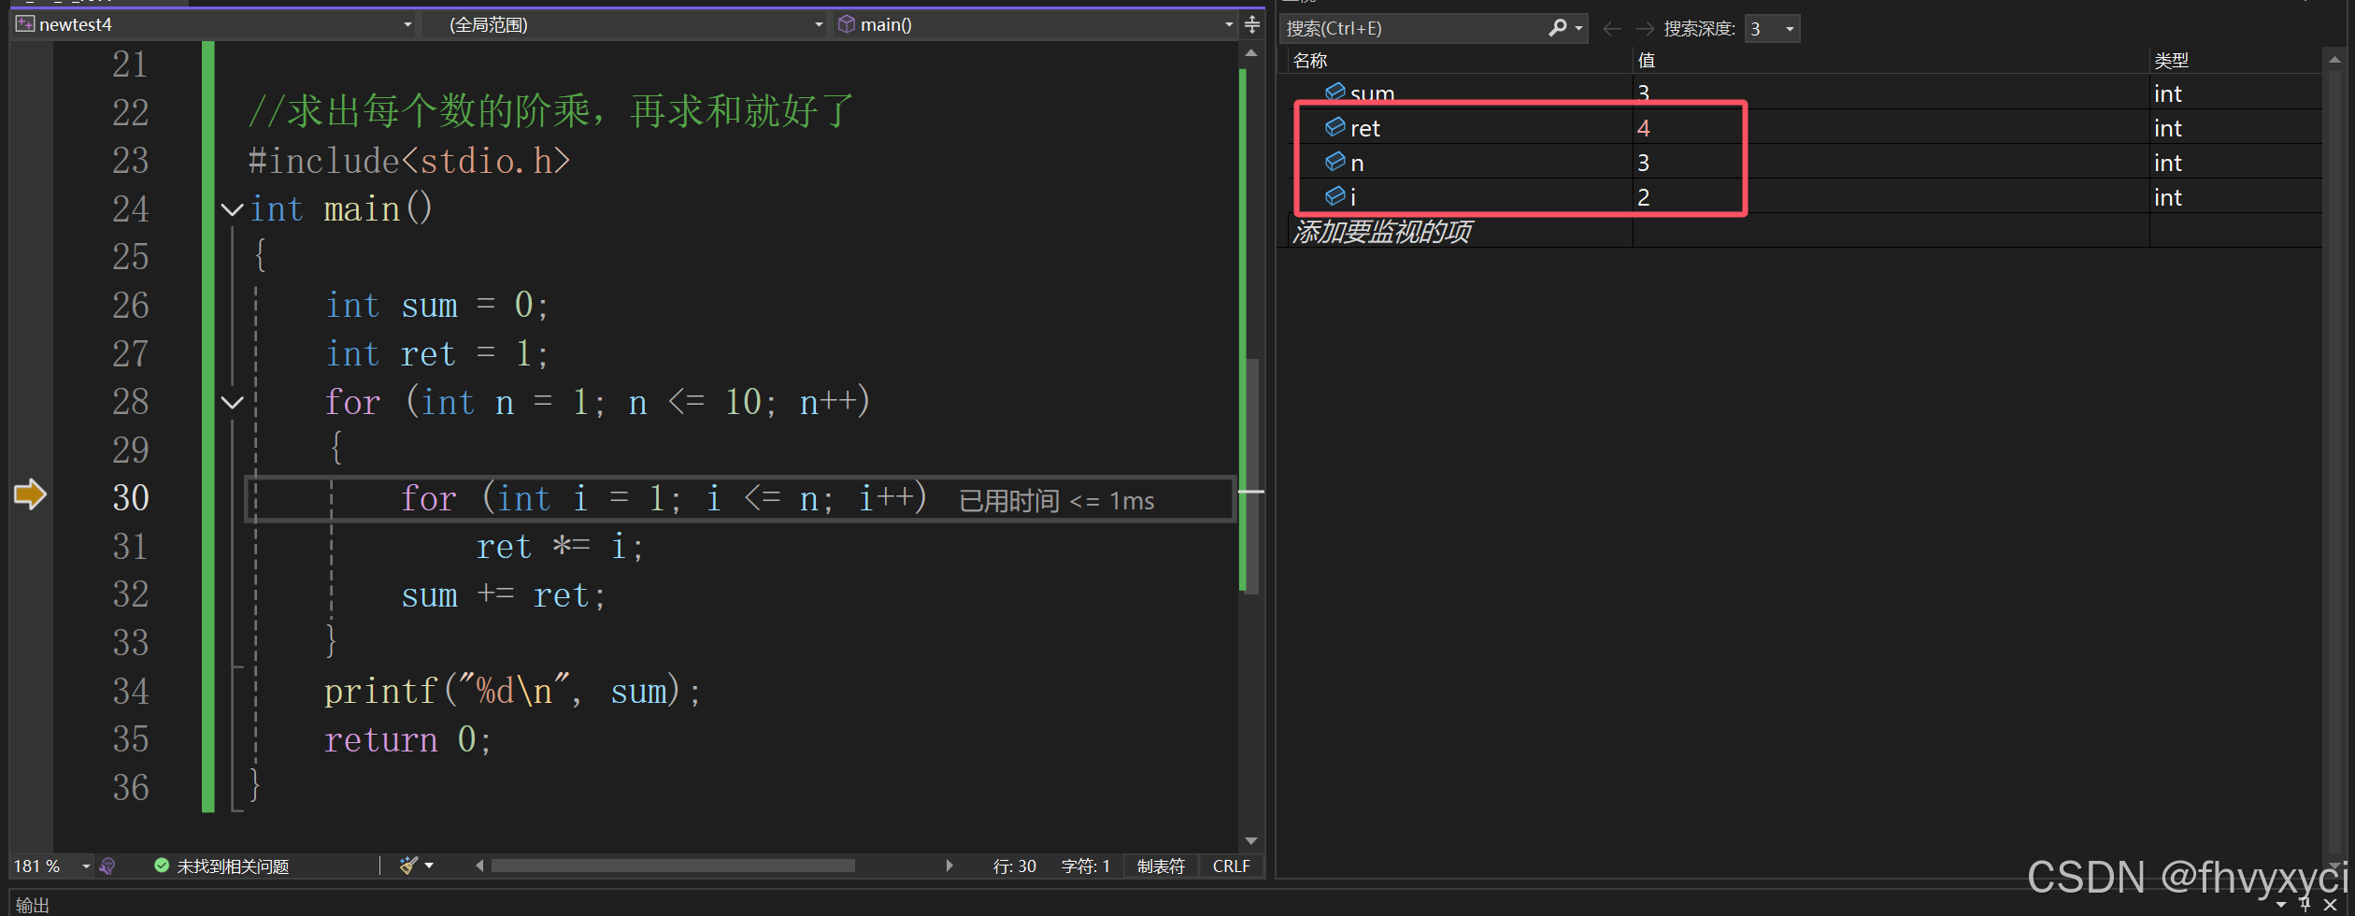Click the 名称 column header
Screen dimensions: 2355x916
click(x=1310, y=61)
